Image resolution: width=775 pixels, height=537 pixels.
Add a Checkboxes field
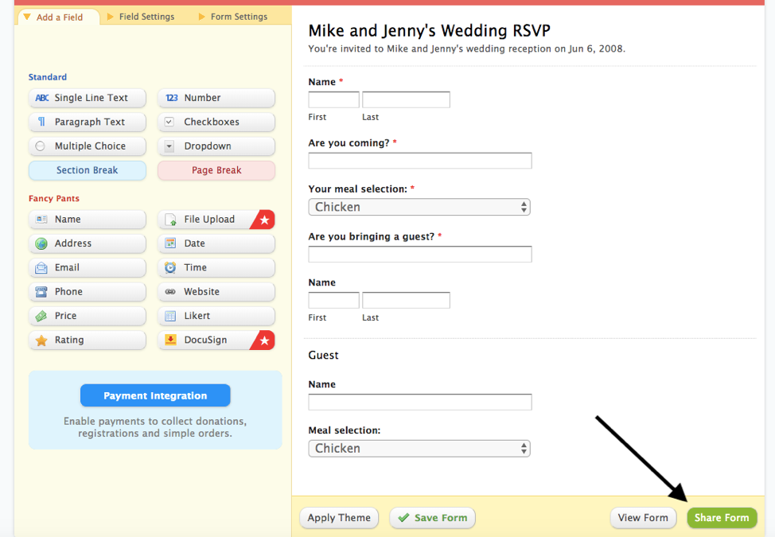(x=216, y=122)
